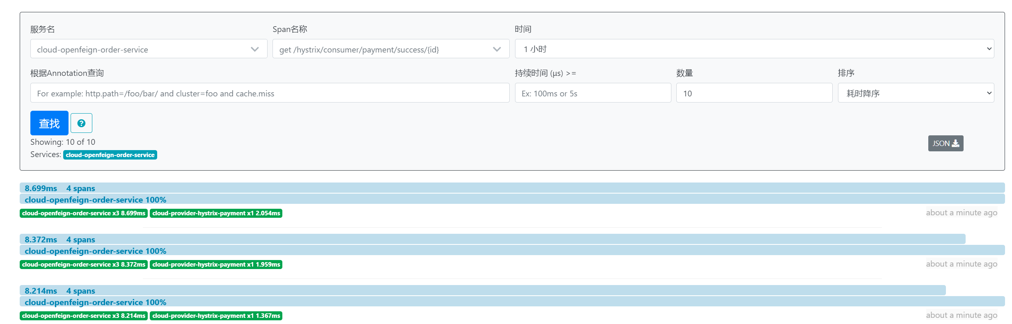Focus the 数量 limit field showing 10
Image resolution: width=1012 pixels, height=324 pixels.
[754, 93]
